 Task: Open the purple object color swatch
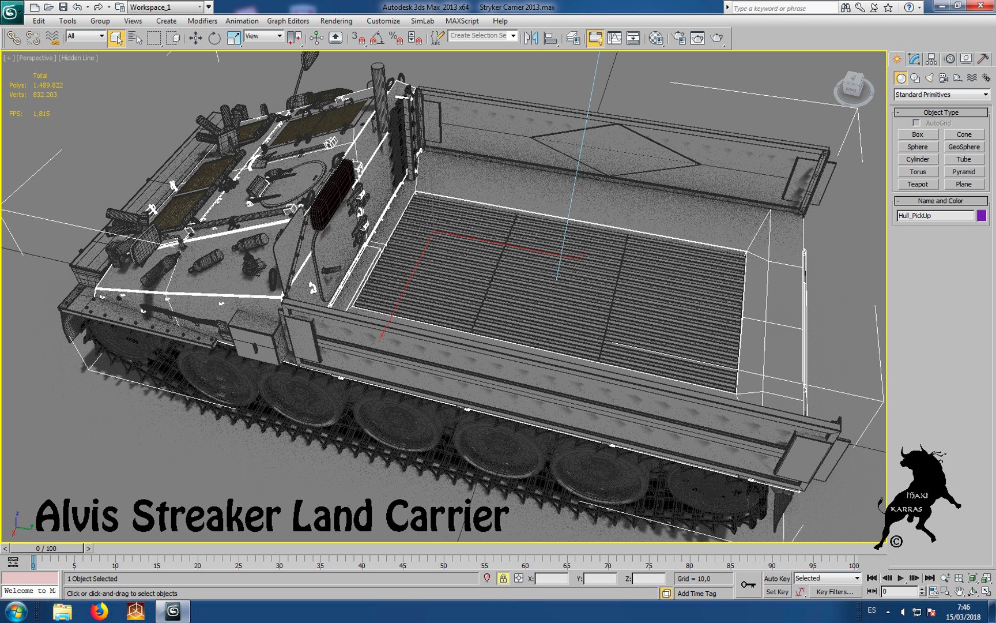coord(982,215)
